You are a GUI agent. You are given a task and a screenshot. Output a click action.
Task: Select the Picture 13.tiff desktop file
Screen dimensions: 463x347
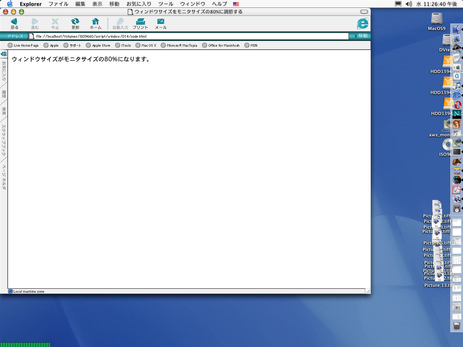439,285
